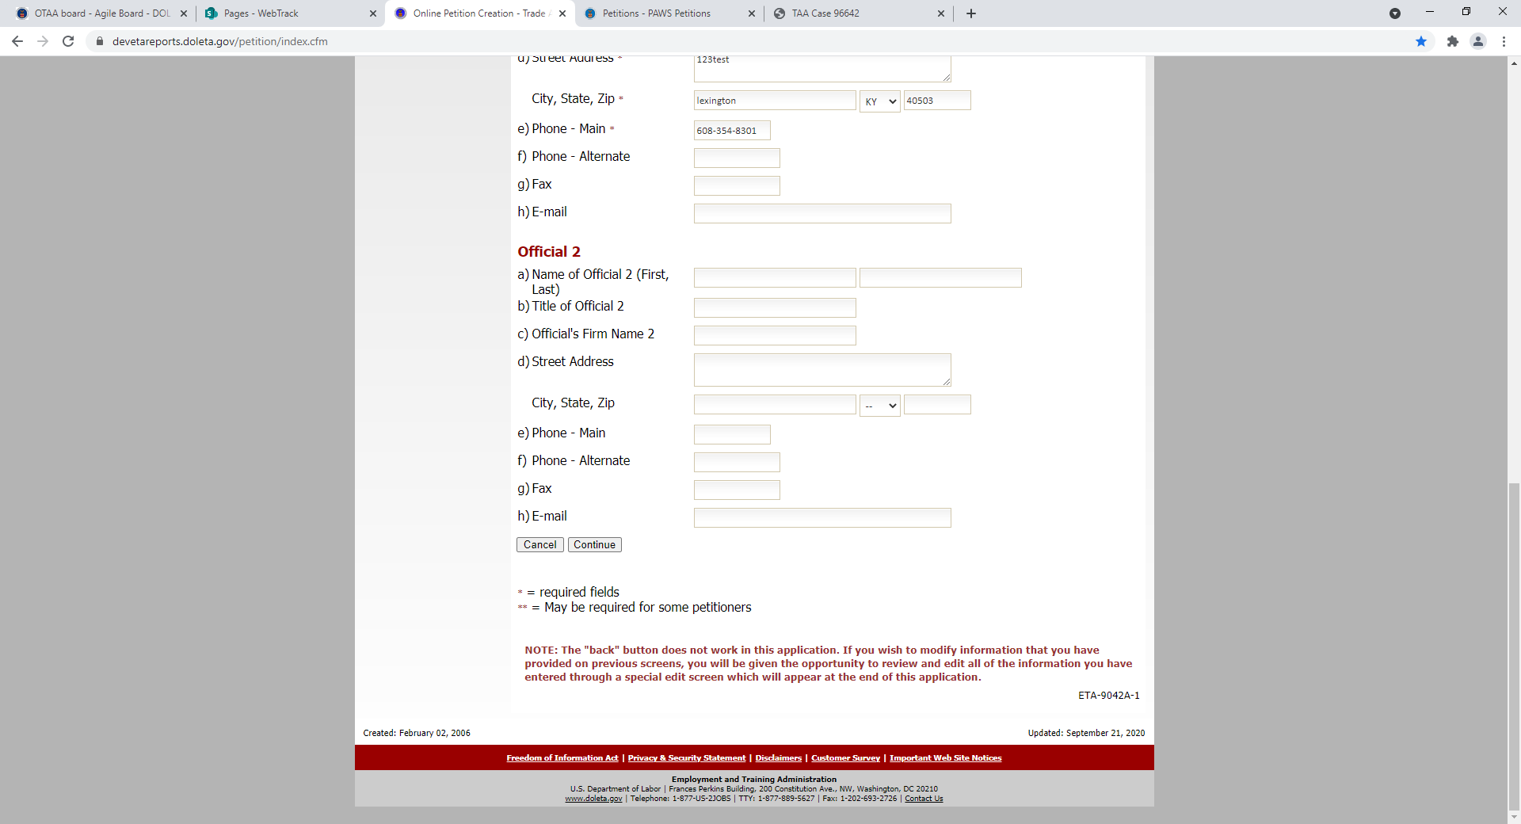The height and width of the screenshot is (824, 1521).
Task: Open the Freedom of Information Act link
Action: point(562,758)
